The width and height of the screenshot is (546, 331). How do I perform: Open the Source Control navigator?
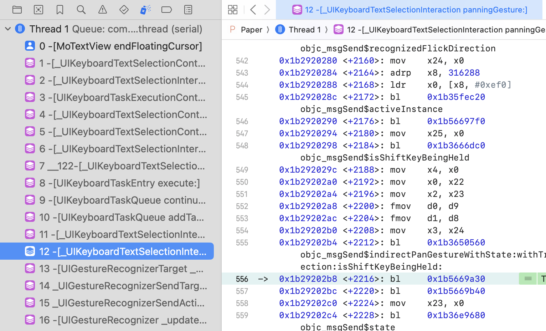pos(38,10)
